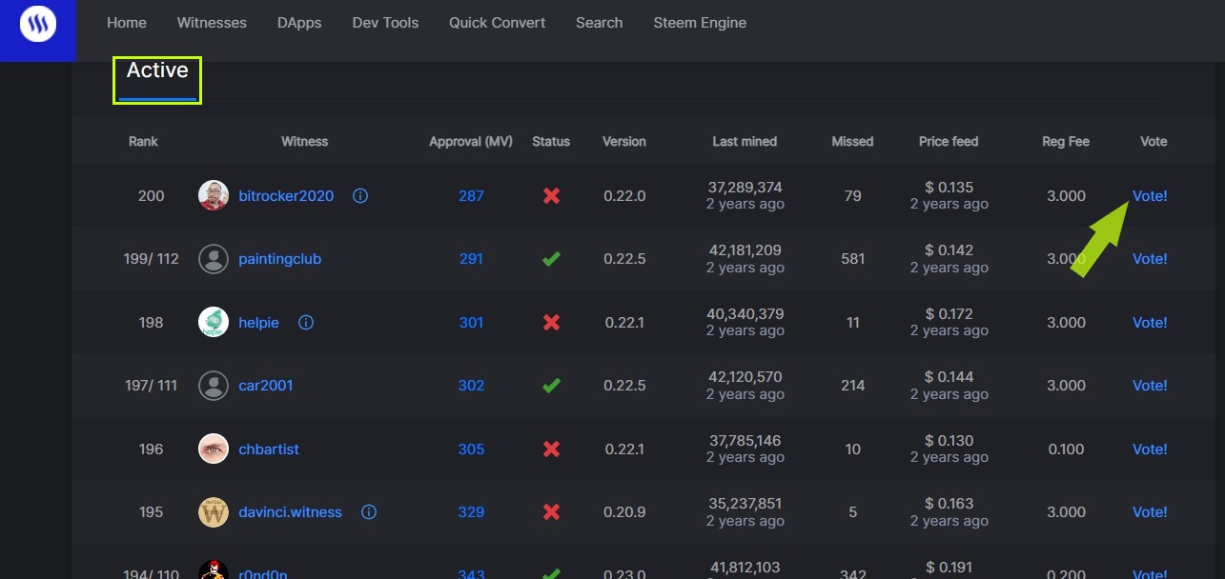Vote for paintingclub

(x=1150, y=259)
